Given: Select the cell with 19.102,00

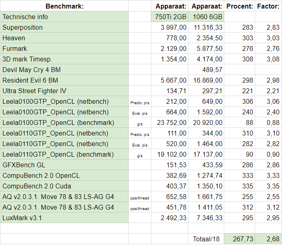Looking at the screenshot, I should pos(170,155).
